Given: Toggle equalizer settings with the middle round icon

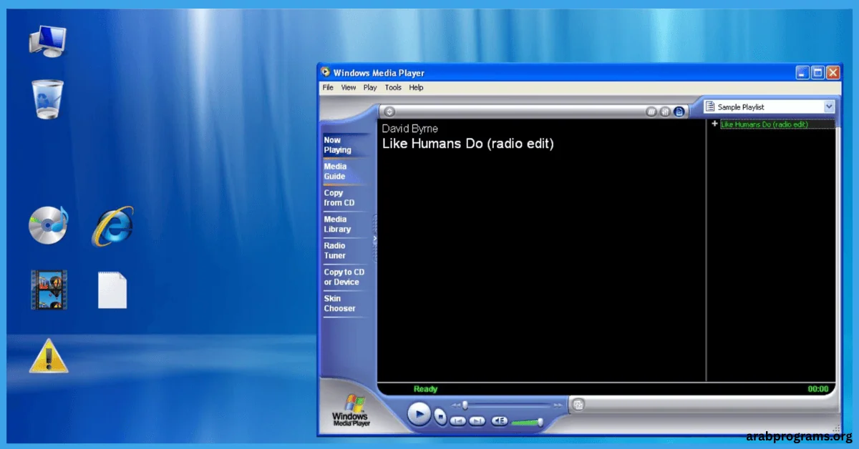Looking at the screenshot, I should (x=665, y=112).
